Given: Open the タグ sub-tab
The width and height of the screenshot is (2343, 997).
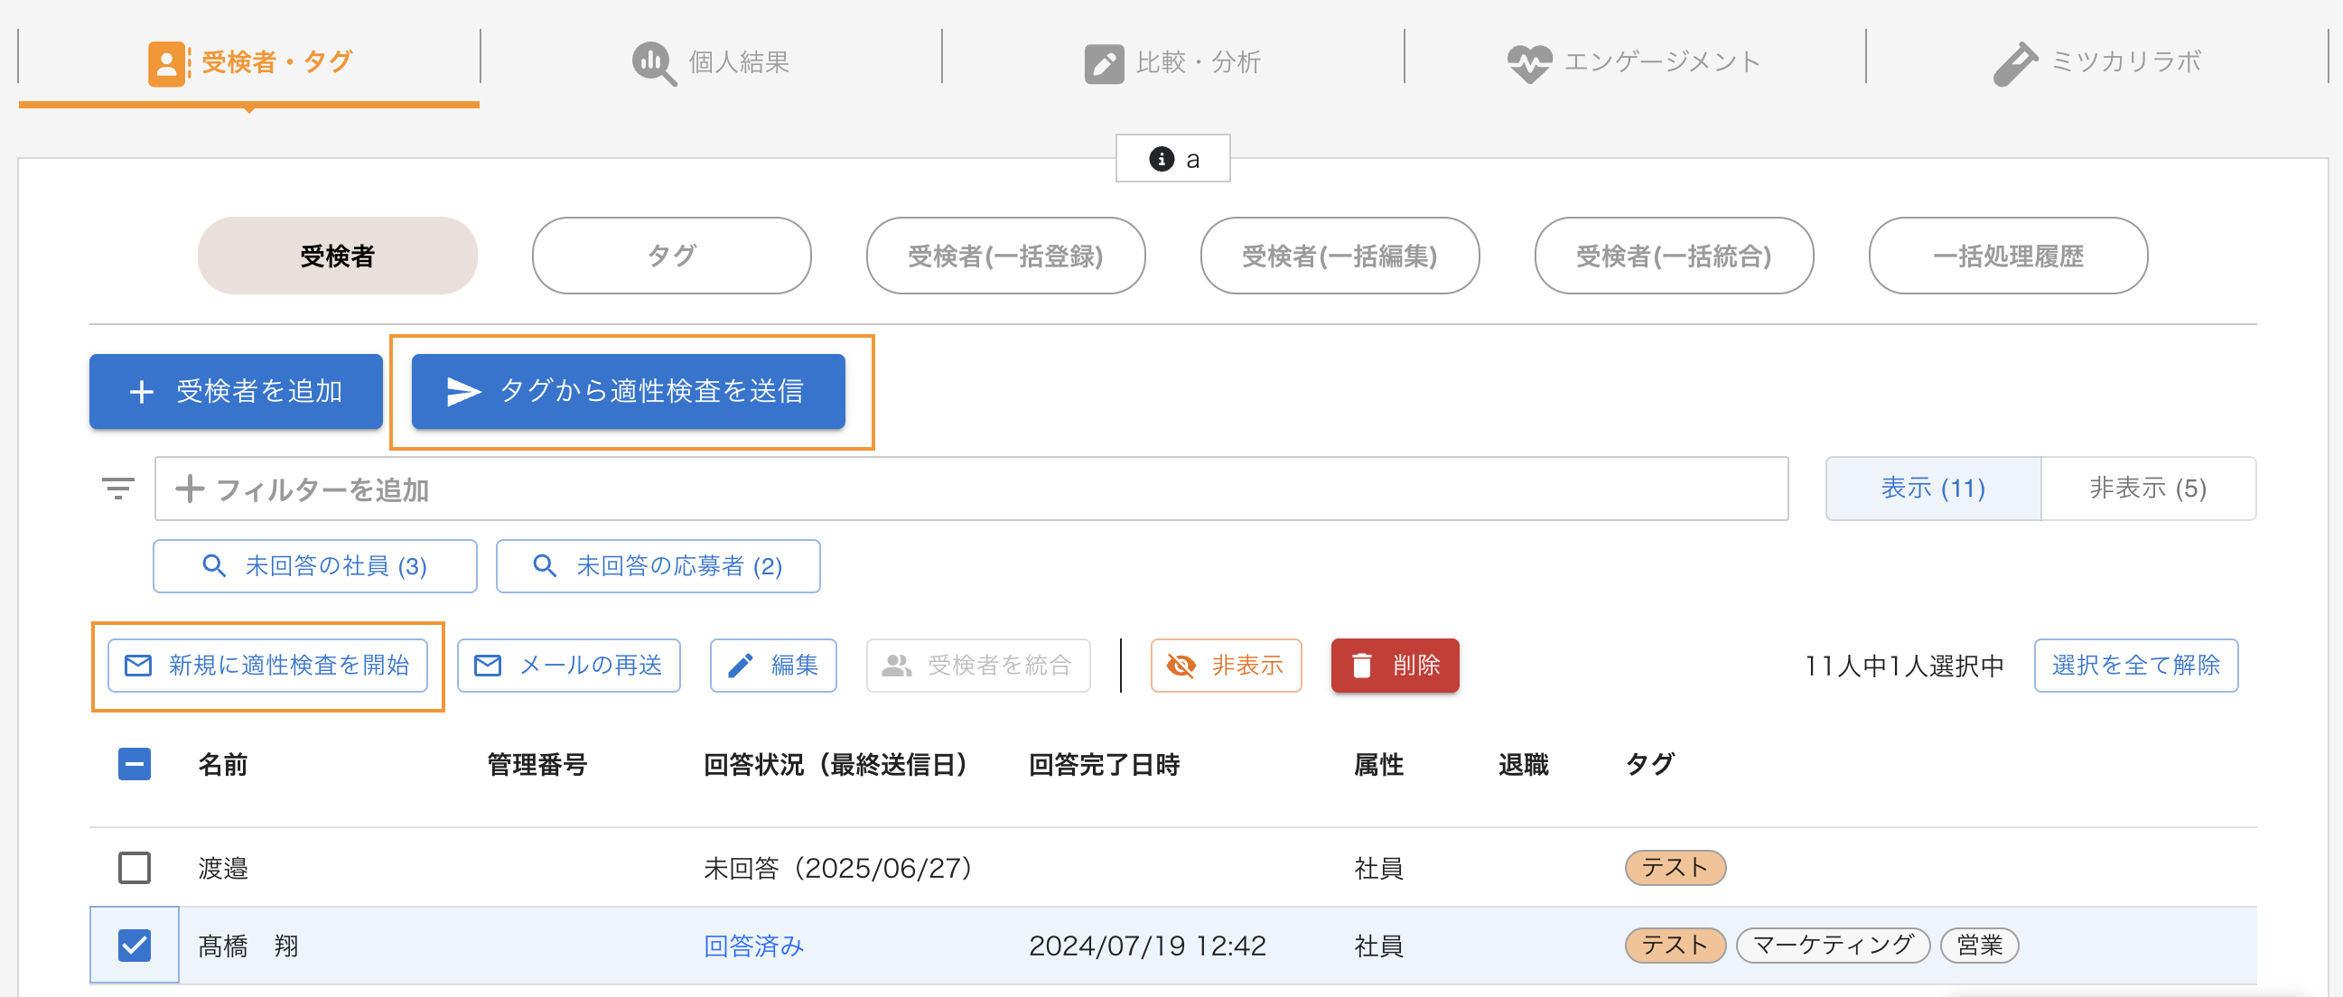Looking at the screenshot, I should coord(671,256).
